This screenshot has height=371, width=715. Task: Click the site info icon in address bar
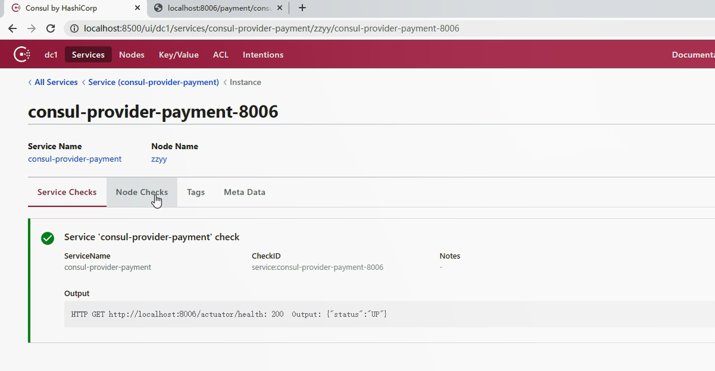click(74, 28)
